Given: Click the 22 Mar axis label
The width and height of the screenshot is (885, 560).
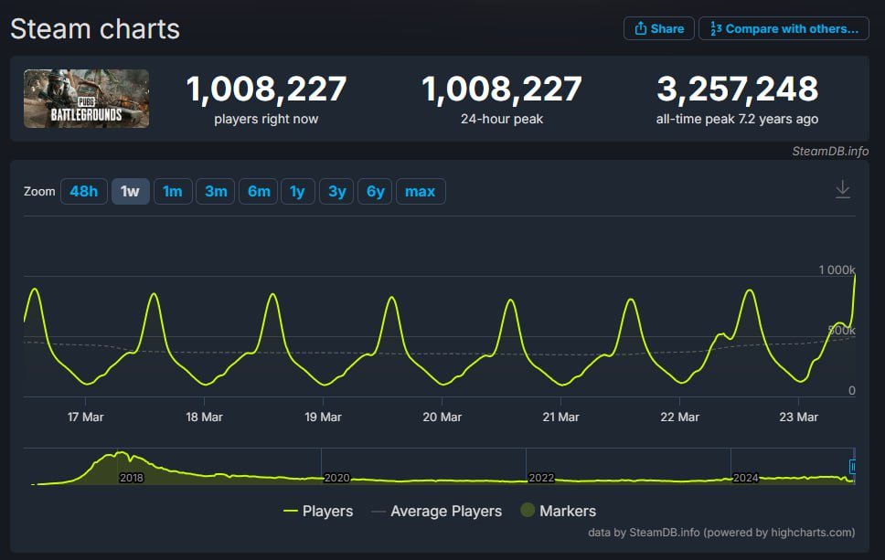Looking at the screenshot, I should click(x=679, y=417).
